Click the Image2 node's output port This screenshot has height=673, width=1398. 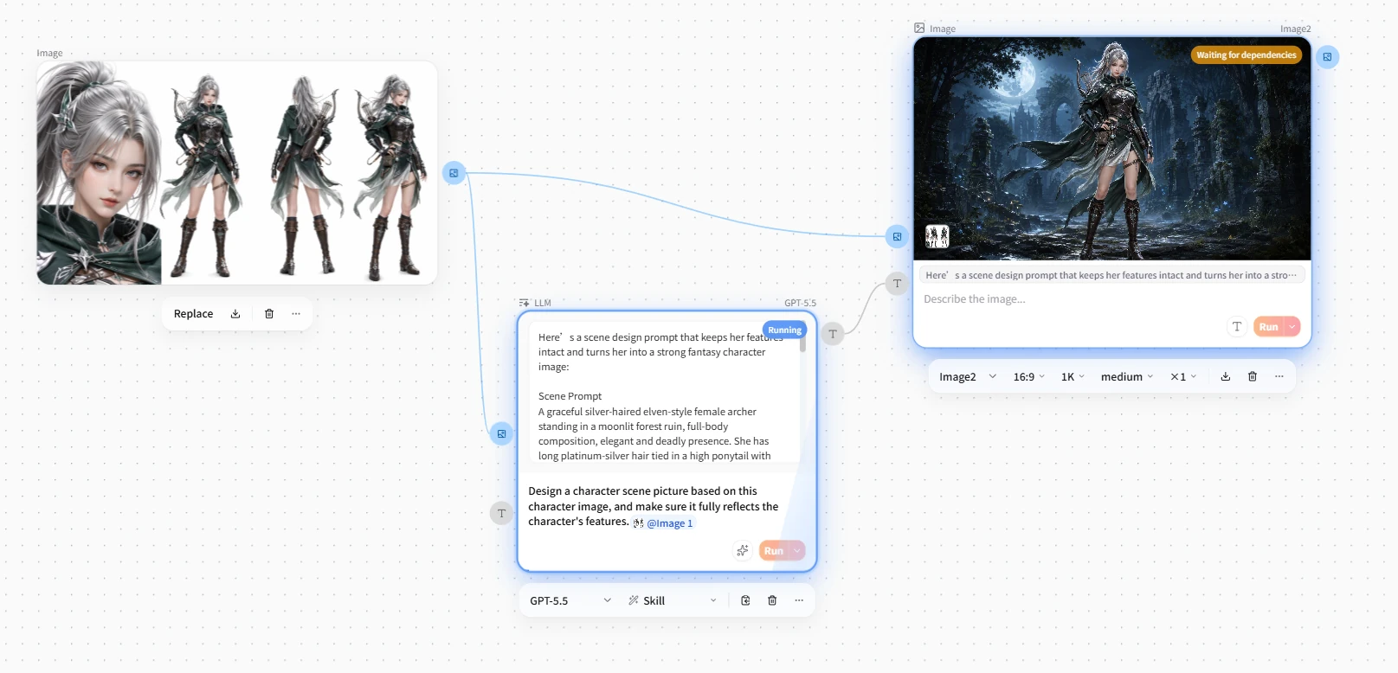(x=1327, y=57)
